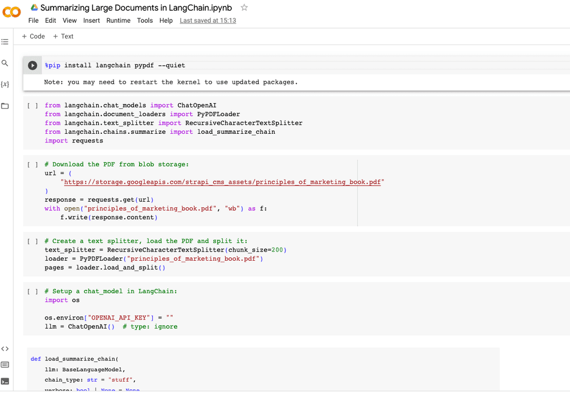Click the load_summarize_chain import line

(x=160, y=132)
